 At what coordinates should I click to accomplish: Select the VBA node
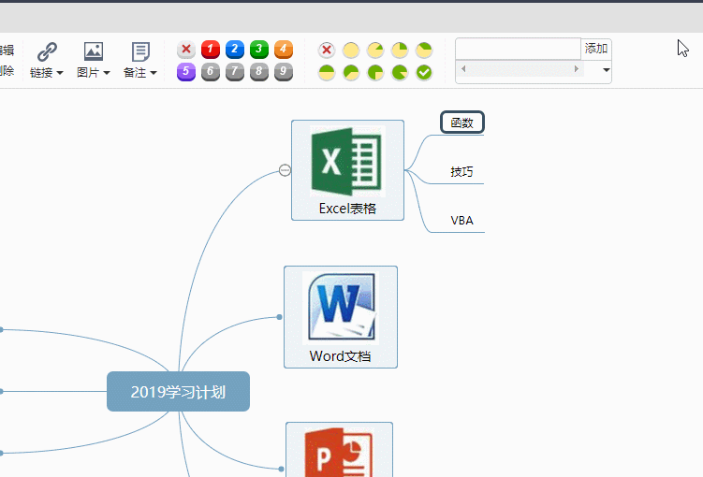tap(461, 221)
